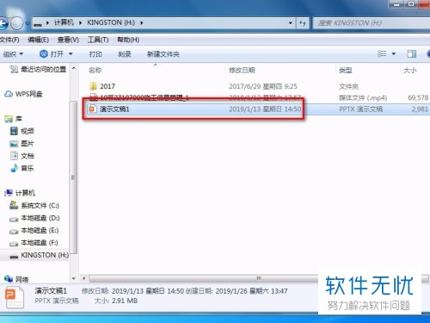The image size is (430, 323).
Task: Open the address bar history dropdown
Action: coord(291,23)
